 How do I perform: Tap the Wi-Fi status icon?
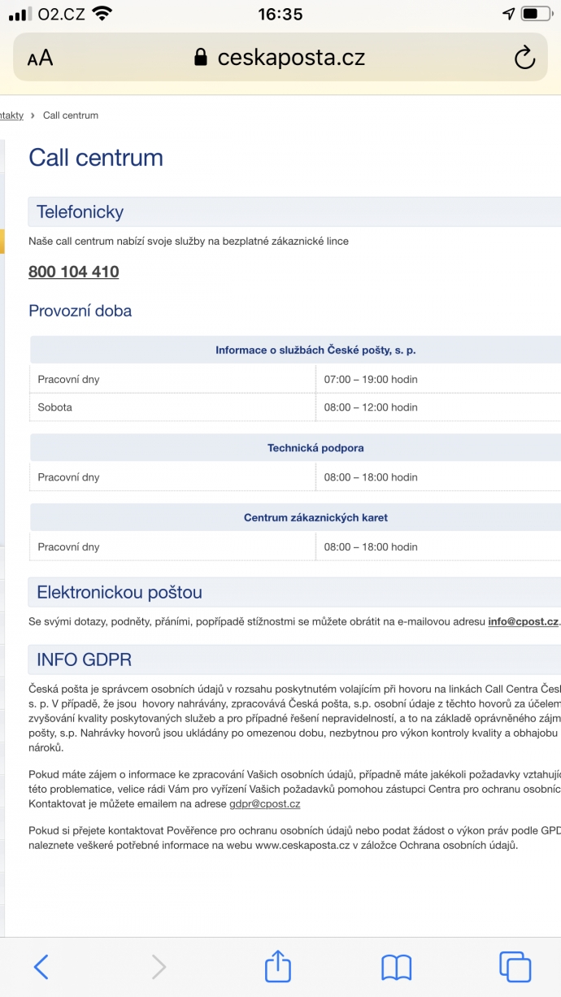pos(102,14)
